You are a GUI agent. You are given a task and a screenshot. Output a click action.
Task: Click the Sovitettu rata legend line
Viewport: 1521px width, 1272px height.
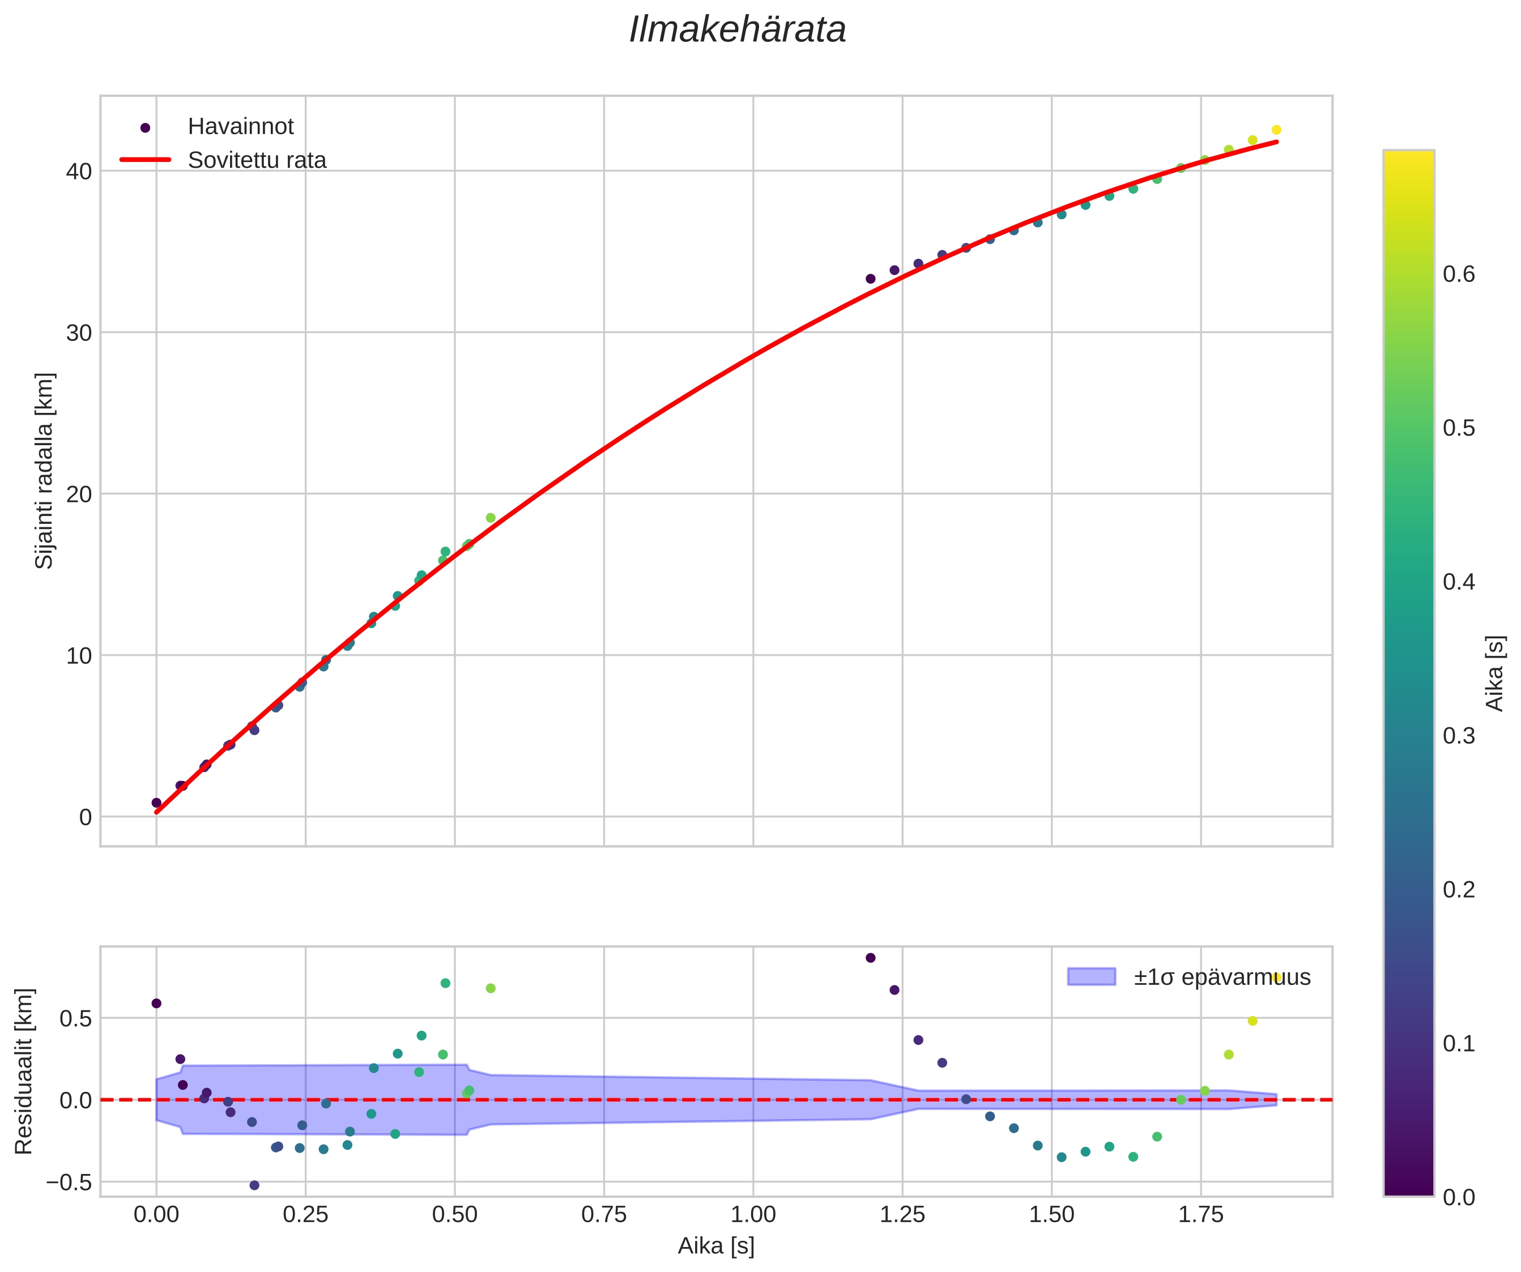tap(145, 160)
